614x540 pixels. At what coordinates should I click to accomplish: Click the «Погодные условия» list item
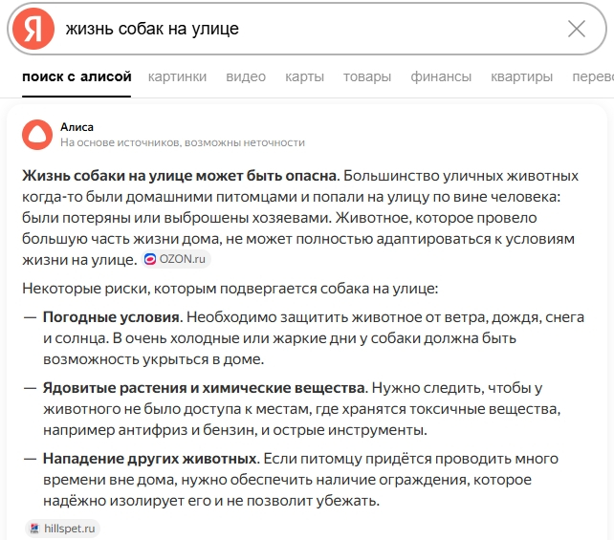[x=111, y=316]
